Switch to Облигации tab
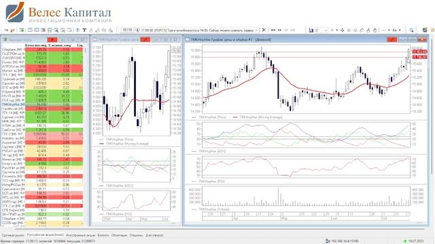 119,235
